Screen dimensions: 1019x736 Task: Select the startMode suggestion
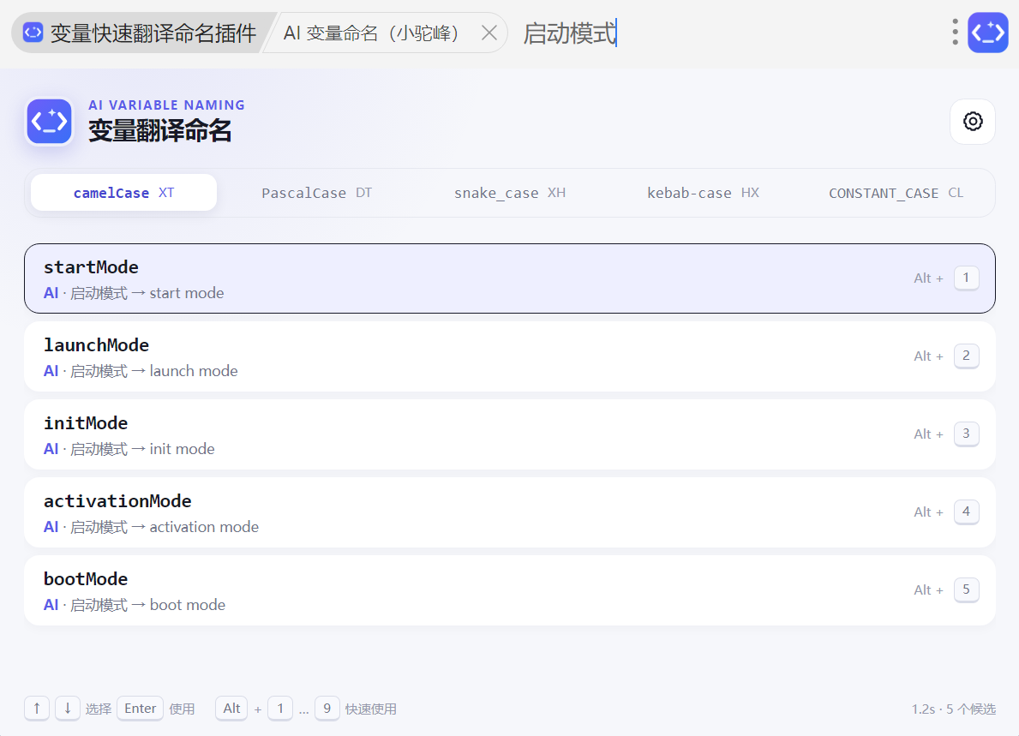point(509,278)
